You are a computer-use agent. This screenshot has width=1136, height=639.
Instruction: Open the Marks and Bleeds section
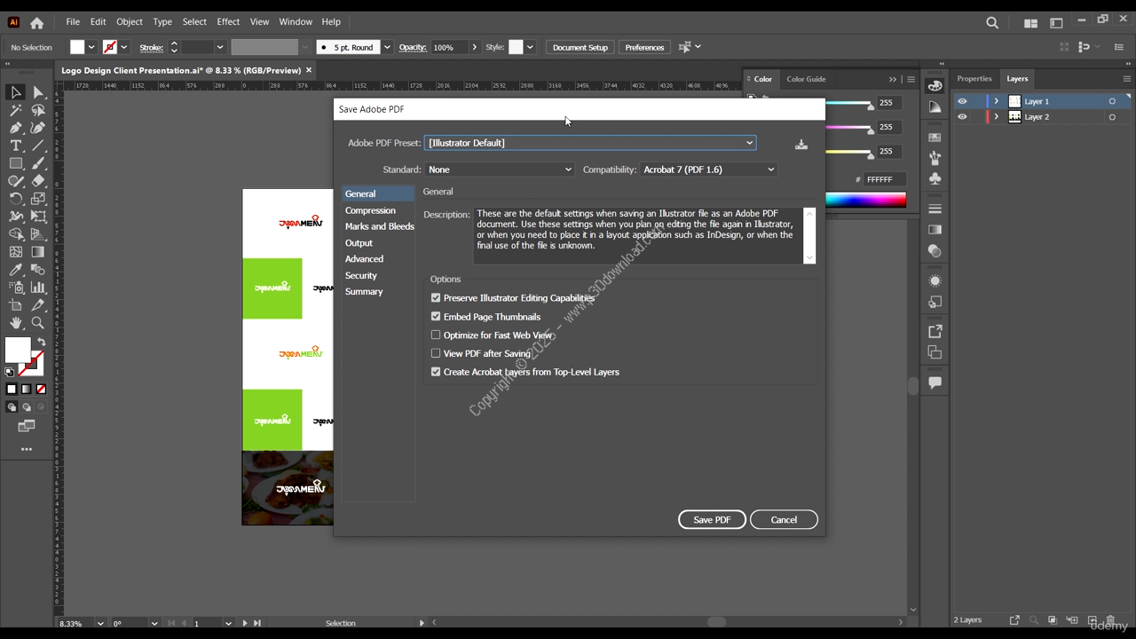379,226
